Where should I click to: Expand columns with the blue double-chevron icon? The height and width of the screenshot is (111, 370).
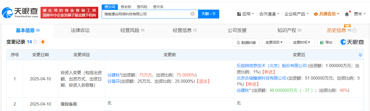(360, 55)
